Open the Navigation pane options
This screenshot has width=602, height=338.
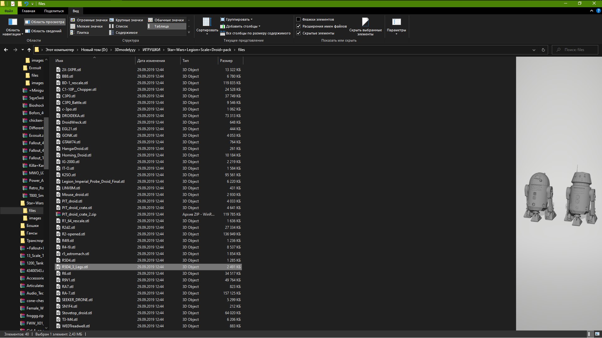click(13, 27)
